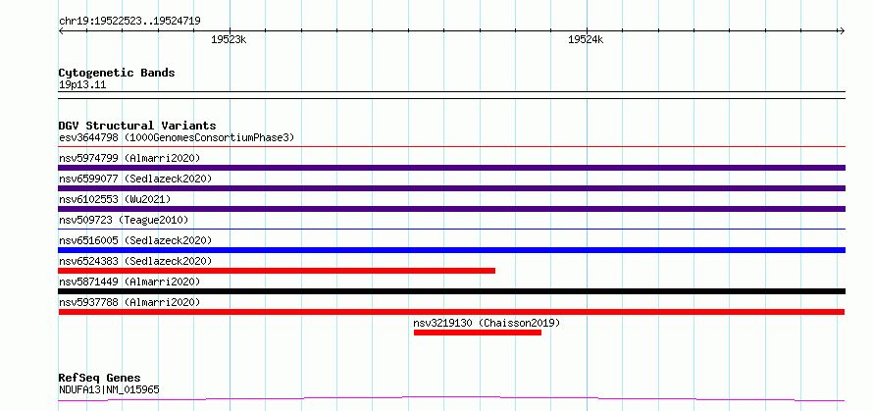Click the red nsv6524383 variant bar
Image resolution: width=873 pixels, height=411 pixels.
(277, 271)
